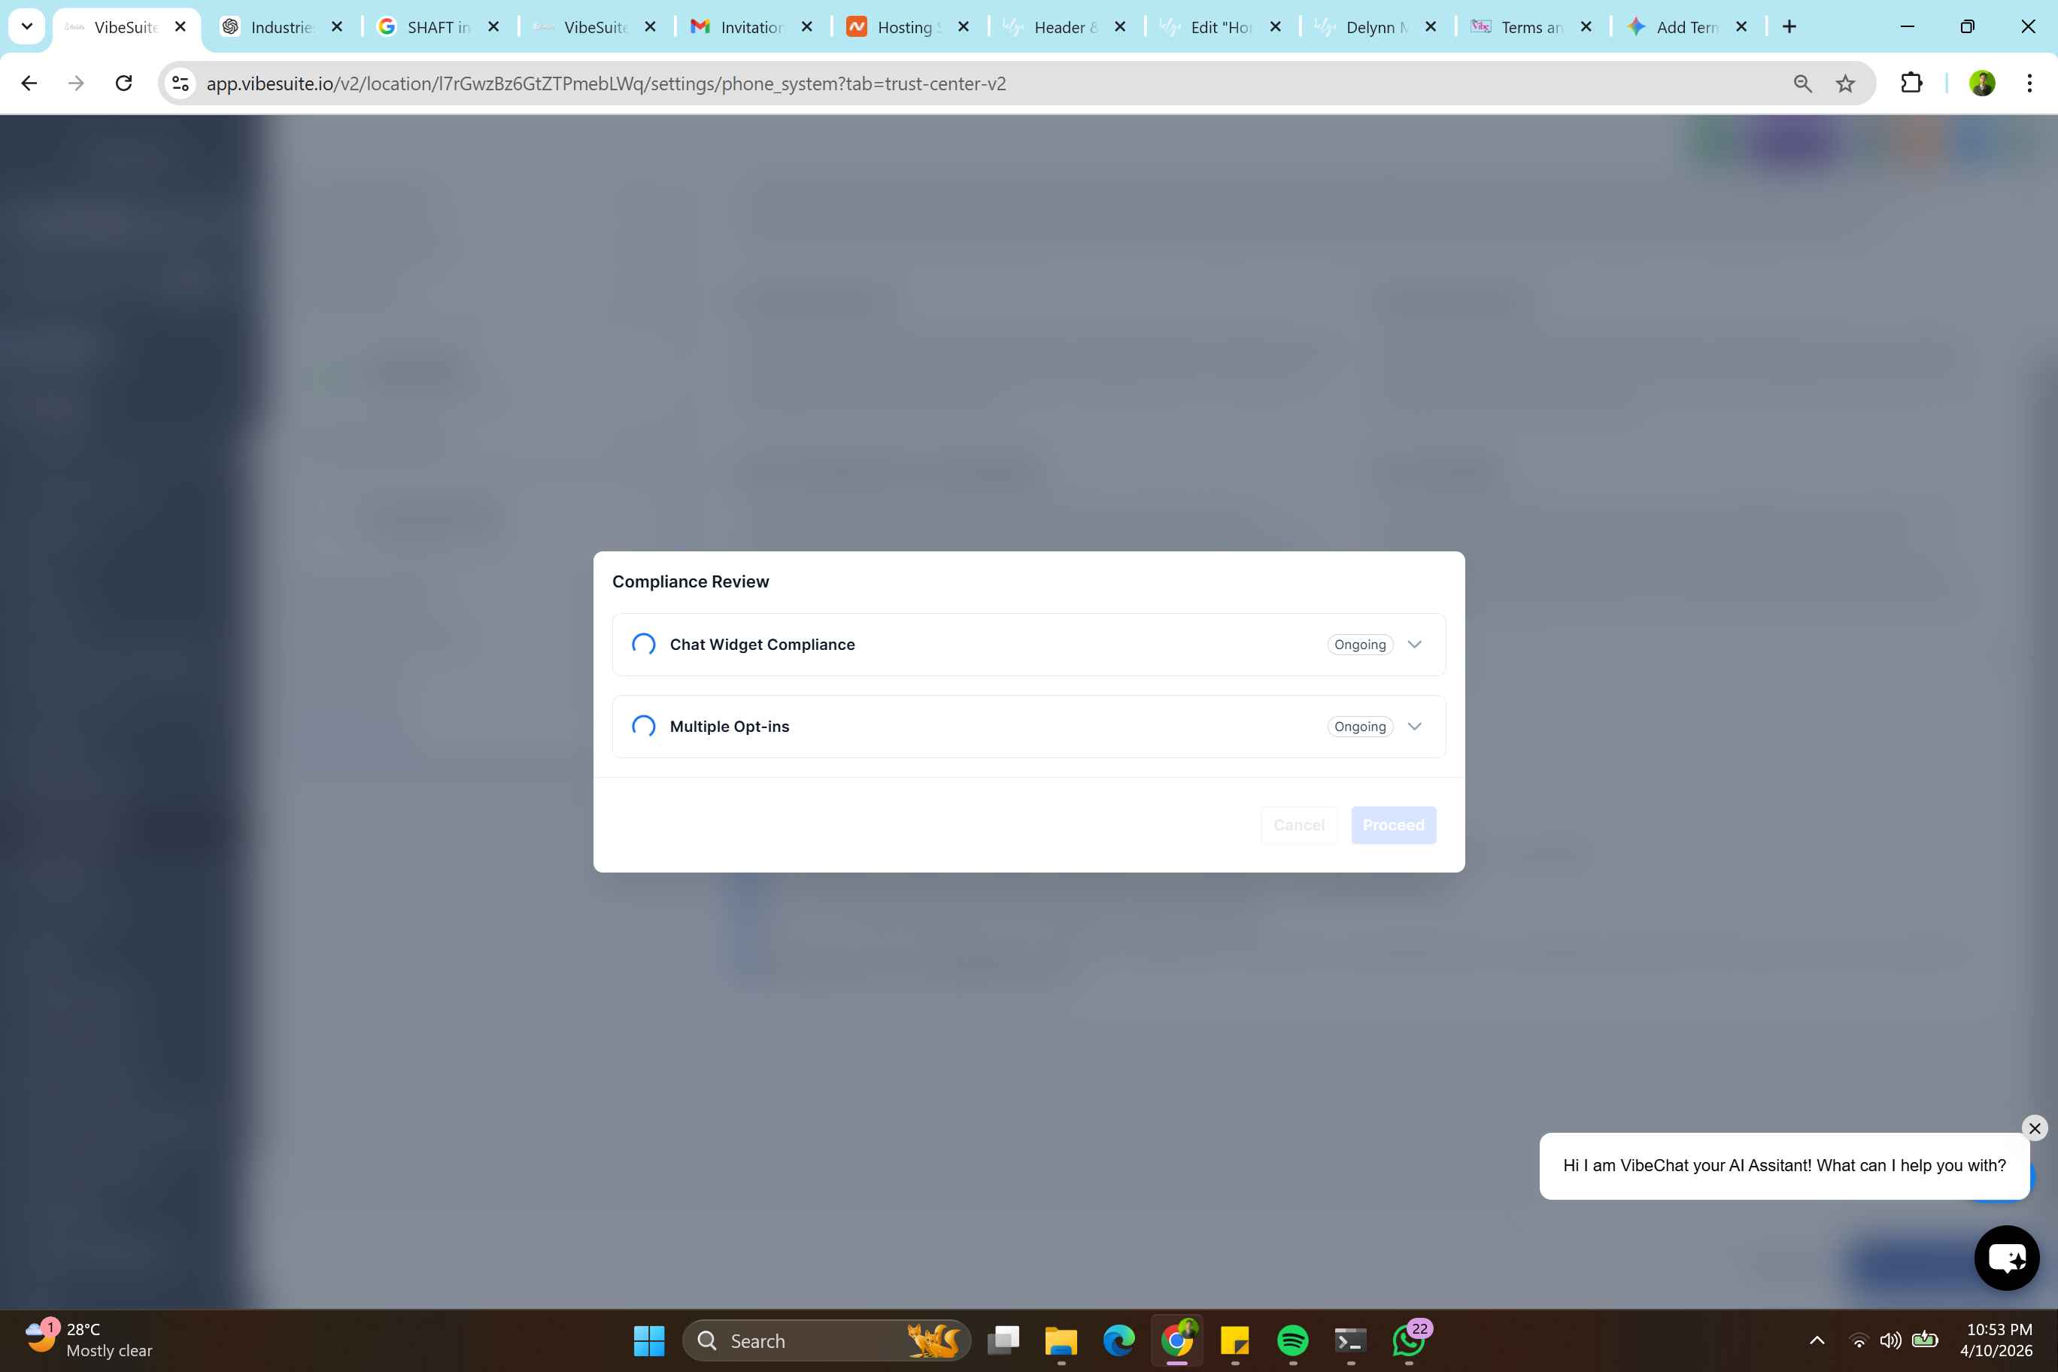Viewport: 2058px width, 1372px height.
Task: Click the Chat Widget Compliance loading spinner
Action: click(x=643, y=644)
